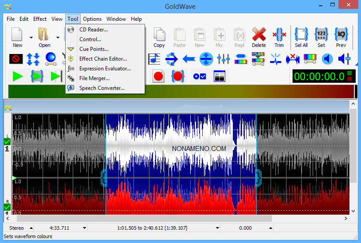The width and height of the screenshot is (361, 243).
Task: Play the selection with braces play button
Action: click(x=37, y=76)
